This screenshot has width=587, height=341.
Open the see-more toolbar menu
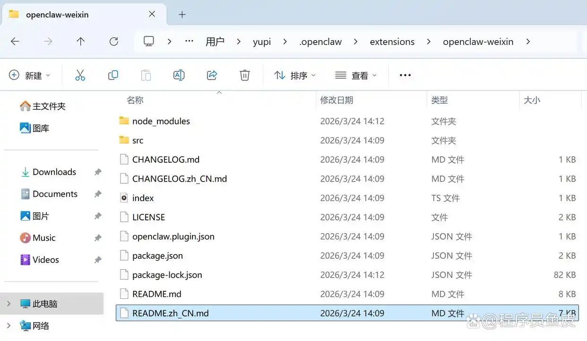coord(405,75)
